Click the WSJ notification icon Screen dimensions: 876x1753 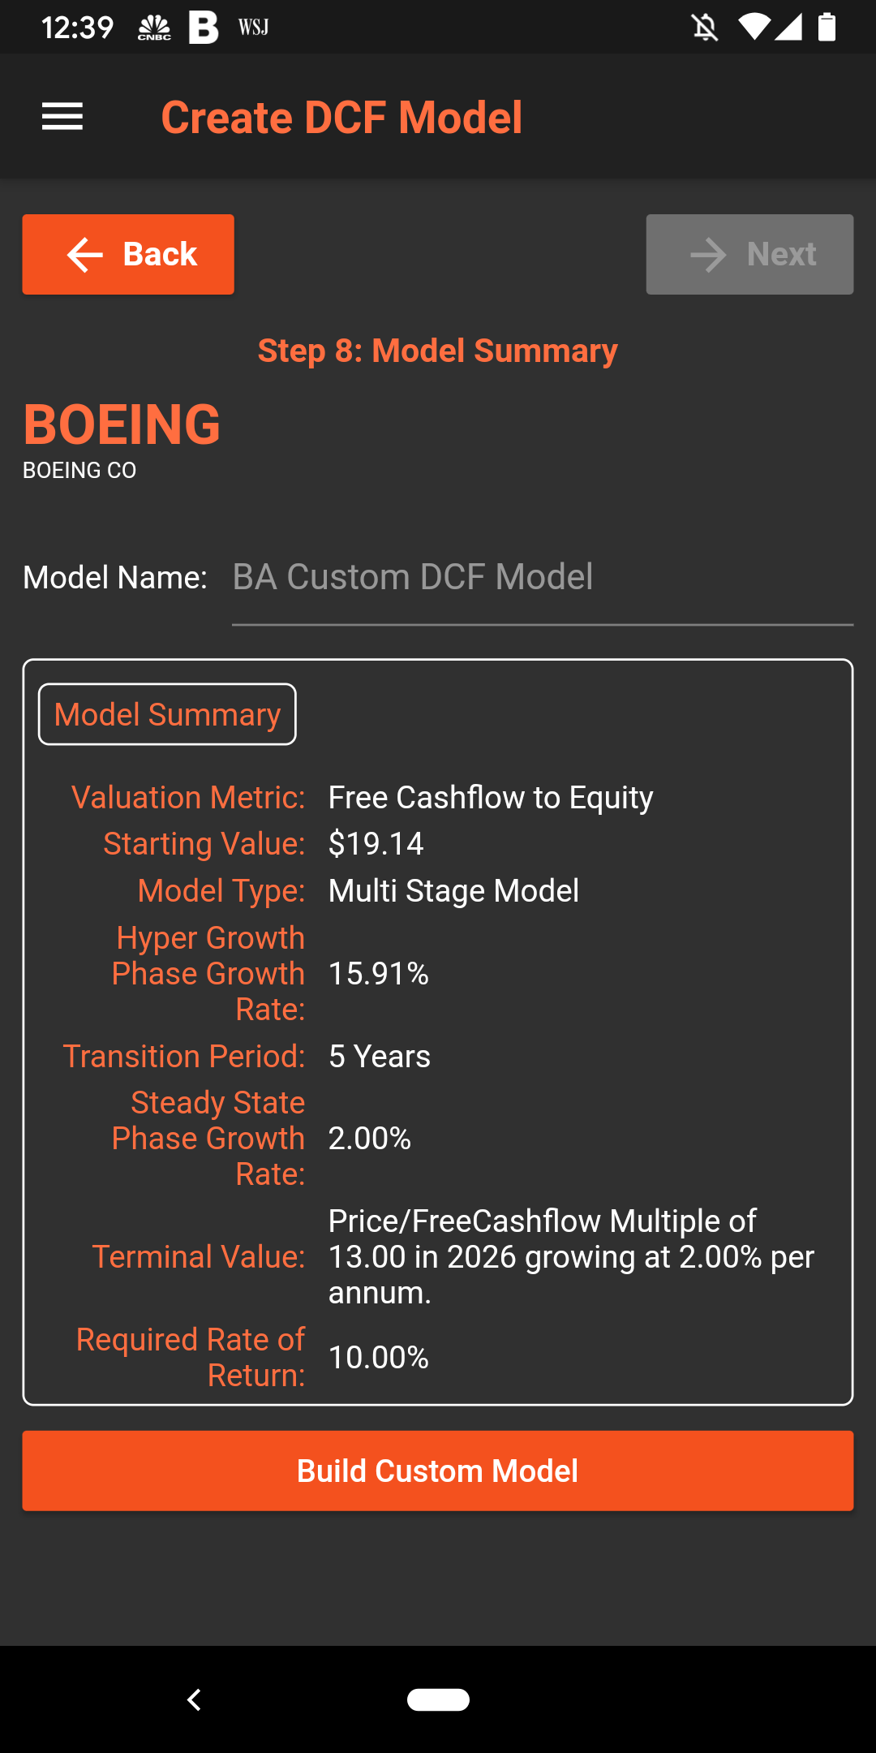click(253, 28)
